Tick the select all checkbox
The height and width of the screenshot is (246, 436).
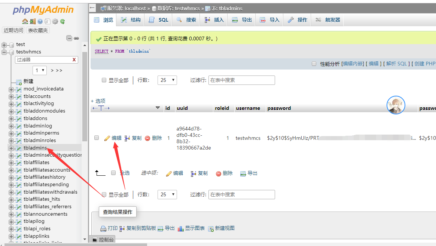[x=113, y=173]
